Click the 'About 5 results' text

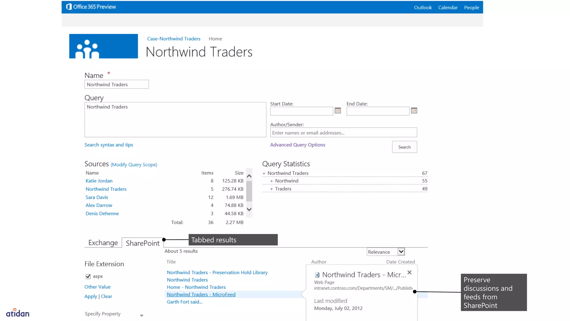tap(181, 251)
